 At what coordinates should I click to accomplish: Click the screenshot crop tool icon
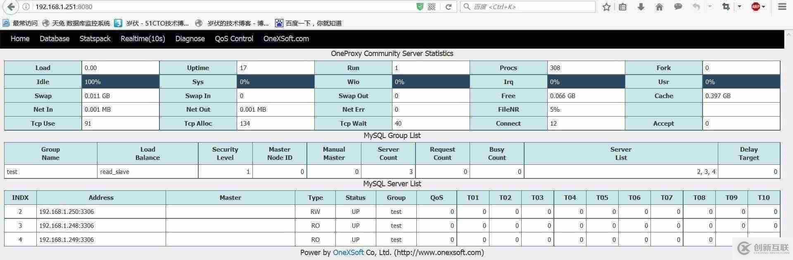tap(726, 7)
